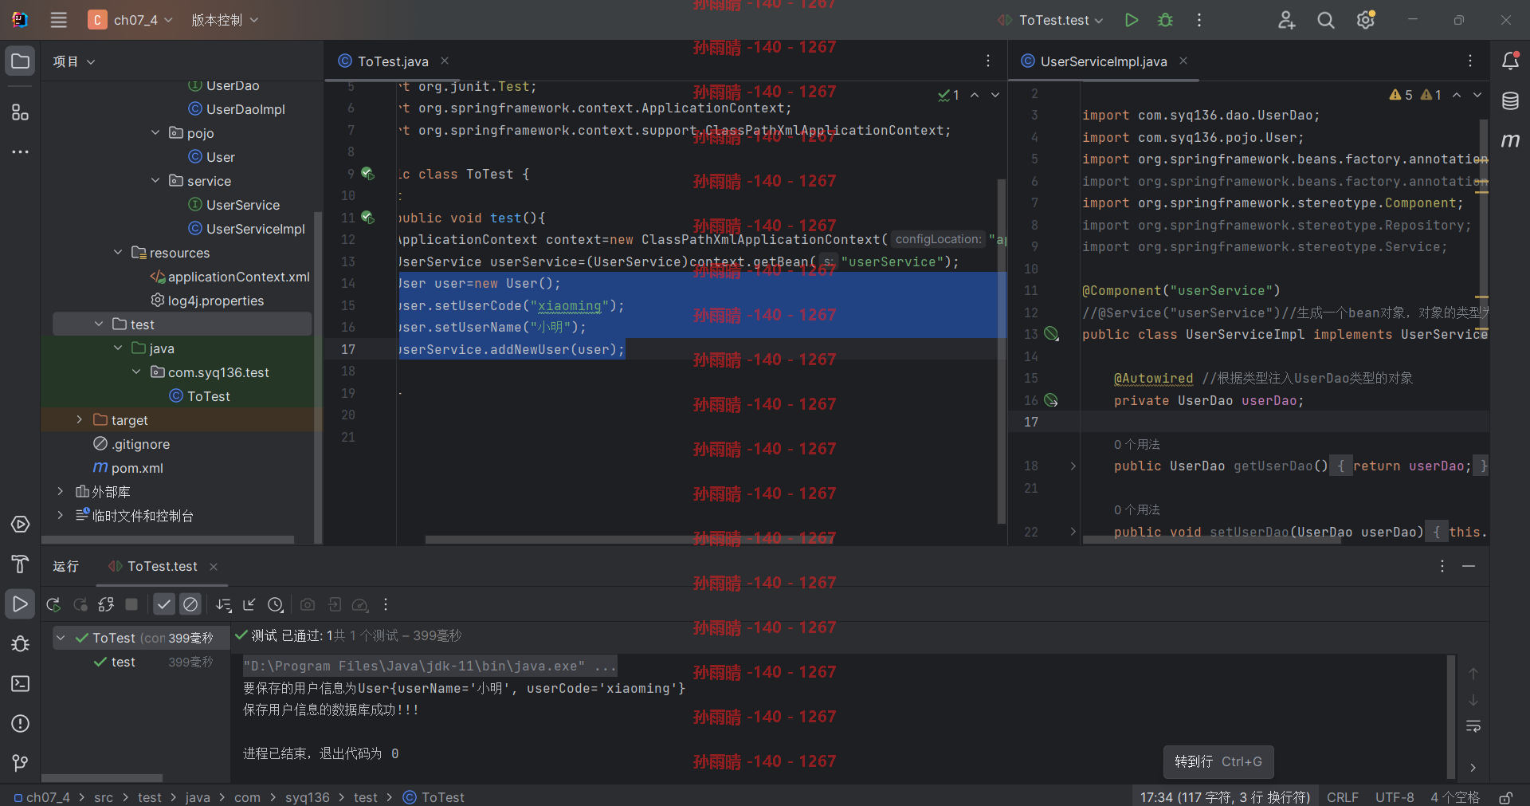Stop the running process square button
The width and height of the screenshot is (1530, 806).
tap(132, 605)
